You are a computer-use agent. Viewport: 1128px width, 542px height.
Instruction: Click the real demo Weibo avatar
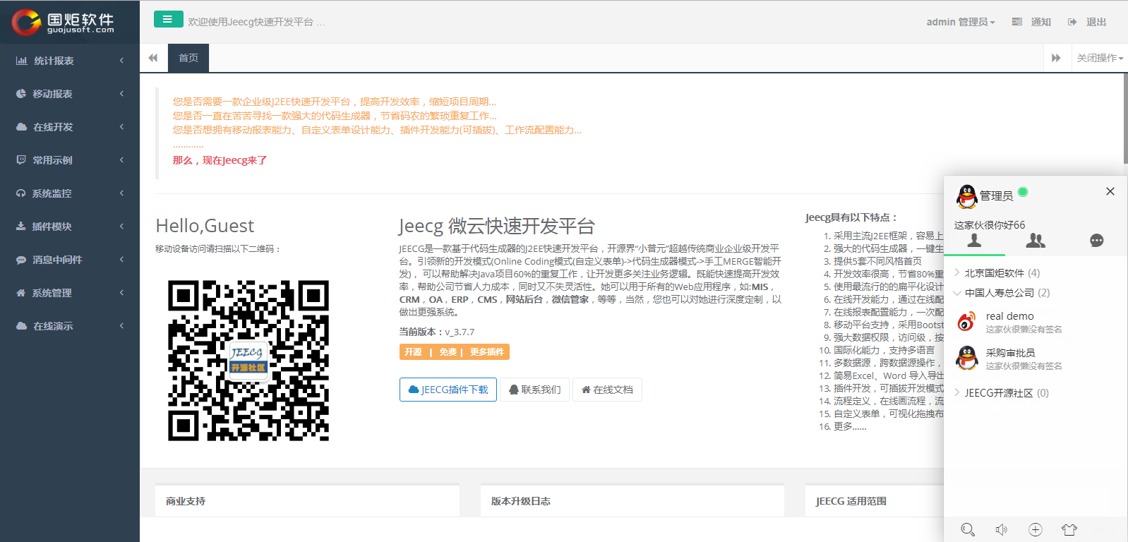click(x=967, y=322)
